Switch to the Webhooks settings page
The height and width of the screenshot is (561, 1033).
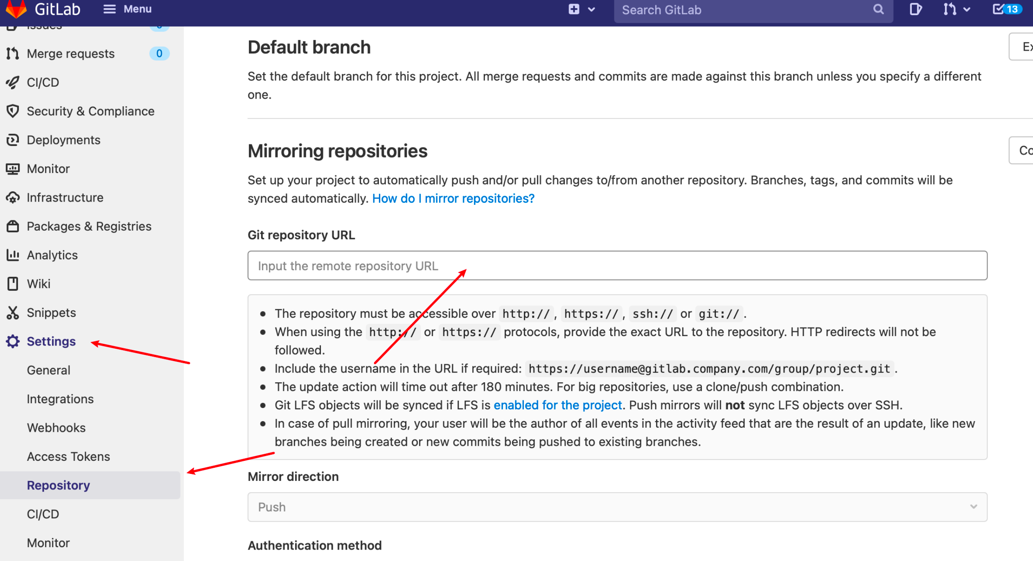56,428
